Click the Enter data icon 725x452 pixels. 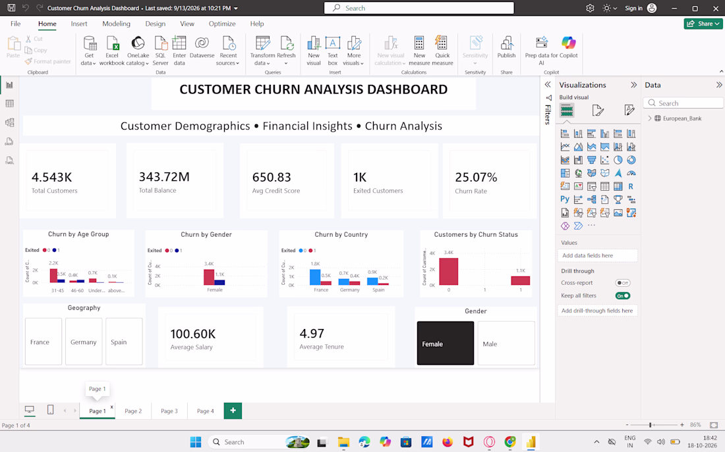coord(179,43)
